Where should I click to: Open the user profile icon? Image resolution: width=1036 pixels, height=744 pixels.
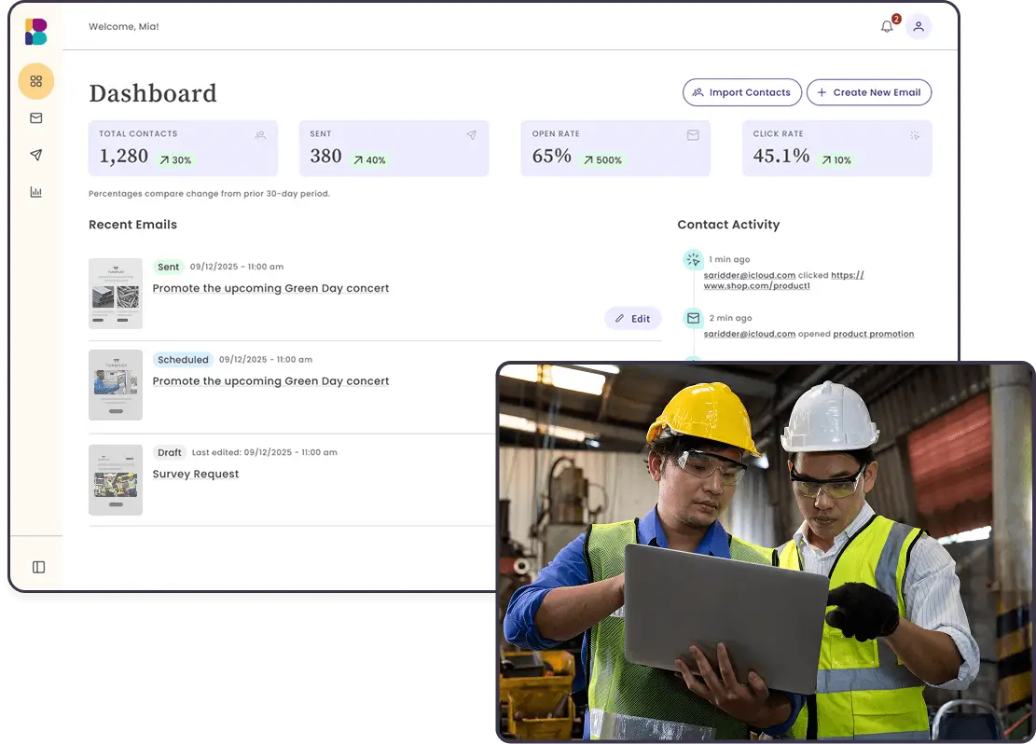pos(919,26)
